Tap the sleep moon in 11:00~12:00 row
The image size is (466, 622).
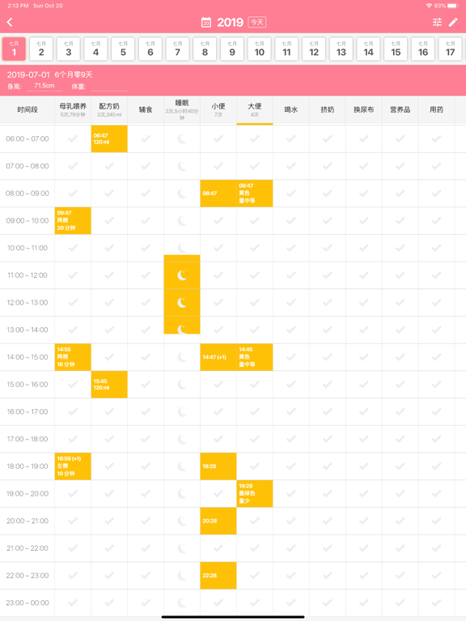click(x=182, y=275)
